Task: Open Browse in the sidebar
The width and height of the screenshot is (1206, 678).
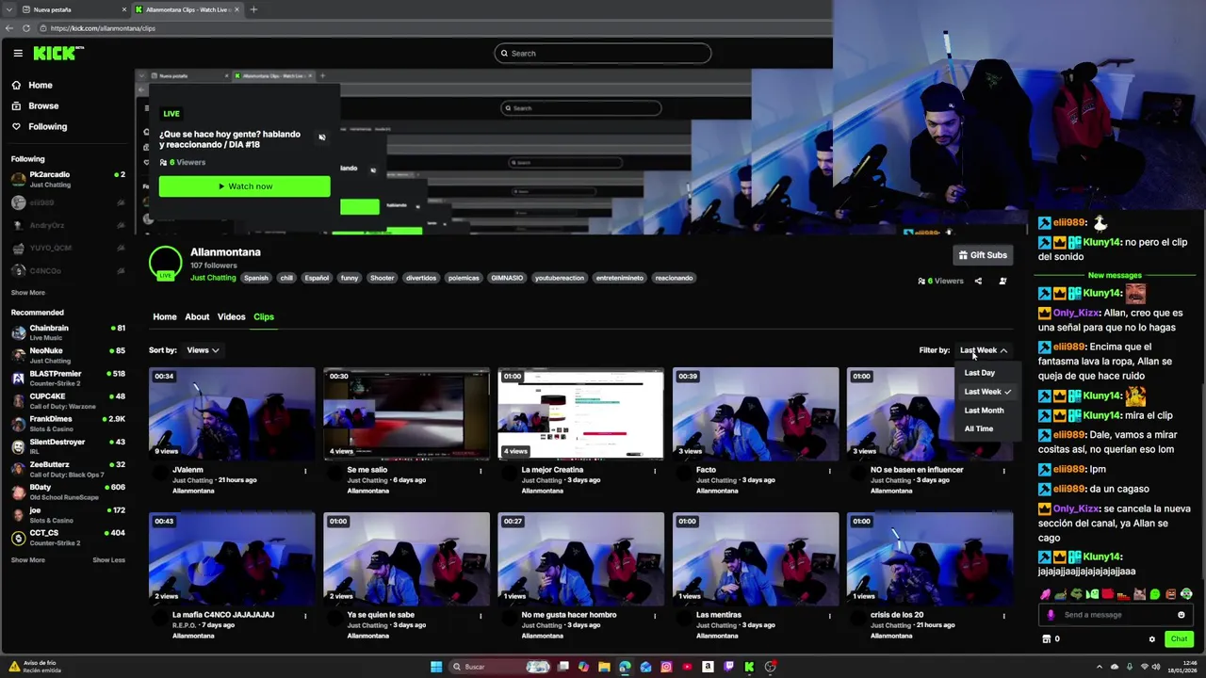Action: coord(35,105)
